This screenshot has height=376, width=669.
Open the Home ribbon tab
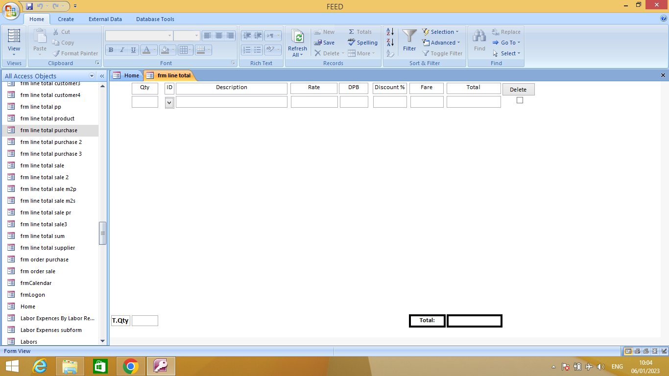coord(37,19)
